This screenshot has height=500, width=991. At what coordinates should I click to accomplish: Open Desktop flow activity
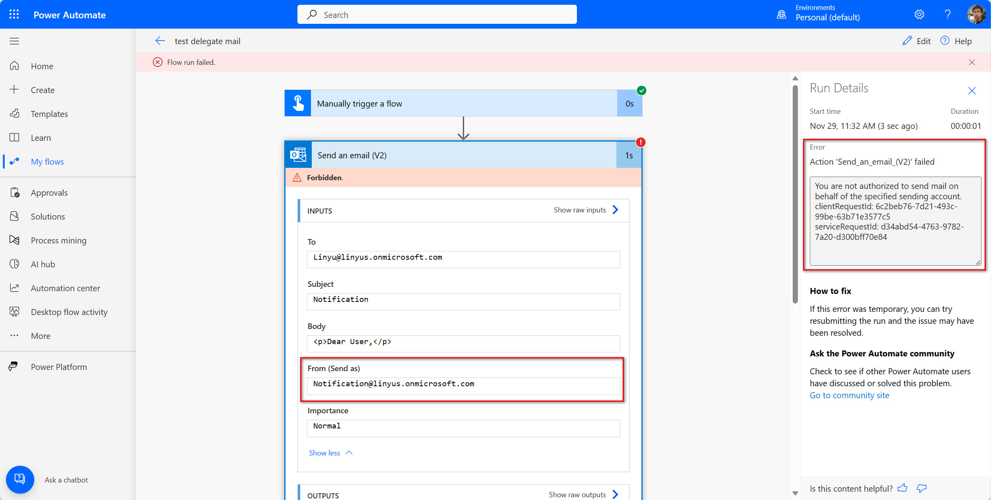69,312
